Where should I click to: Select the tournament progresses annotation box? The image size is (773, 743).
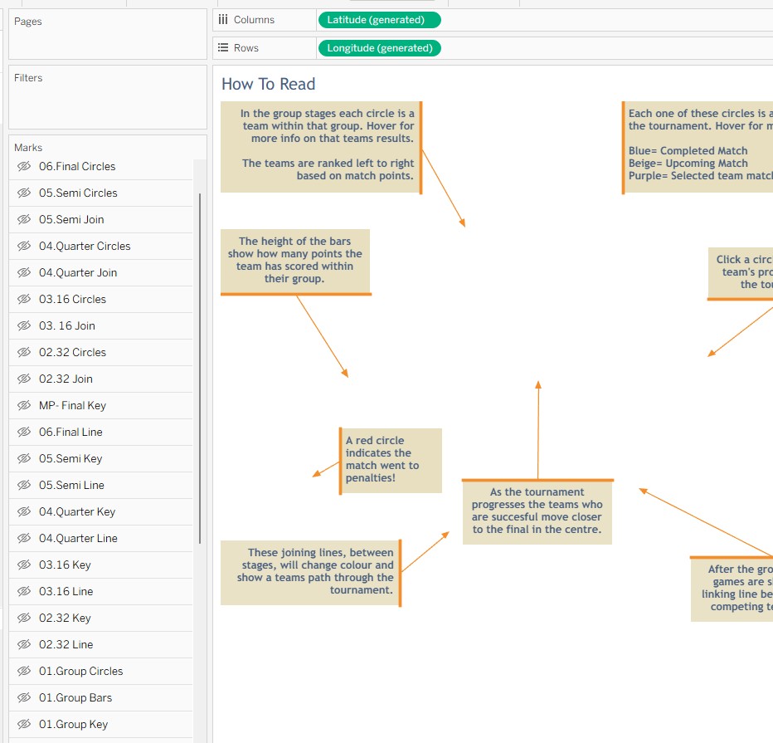[x=537, y=511]
